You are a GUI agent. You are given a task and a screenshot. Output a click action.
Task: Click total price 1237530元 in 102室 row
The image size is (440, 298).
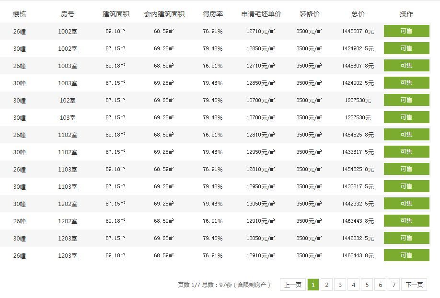358,100
